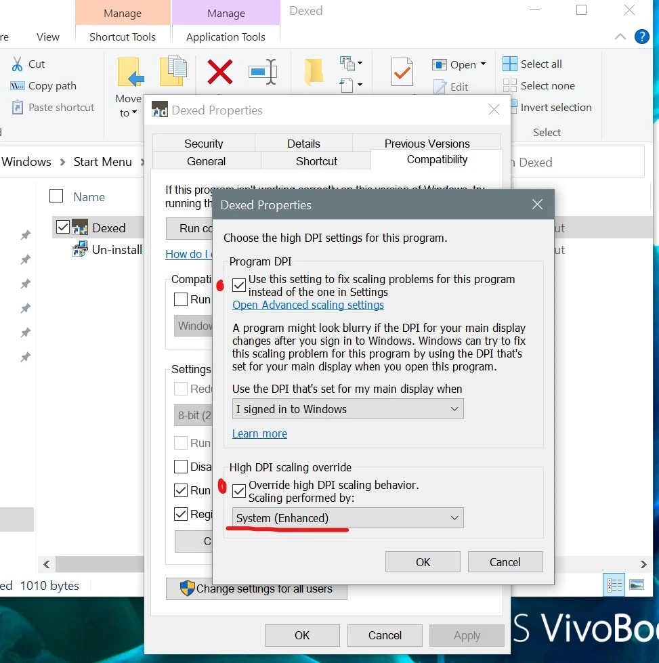Screen dimensions: 659x663
Task: Open the Shortcut tab in Dexed Properties
Action: (316, 161)
